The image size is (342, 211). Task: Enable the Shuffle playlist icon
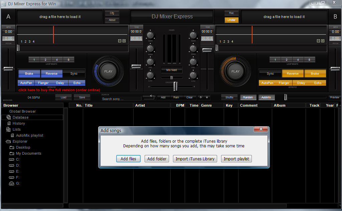(229, 97)
